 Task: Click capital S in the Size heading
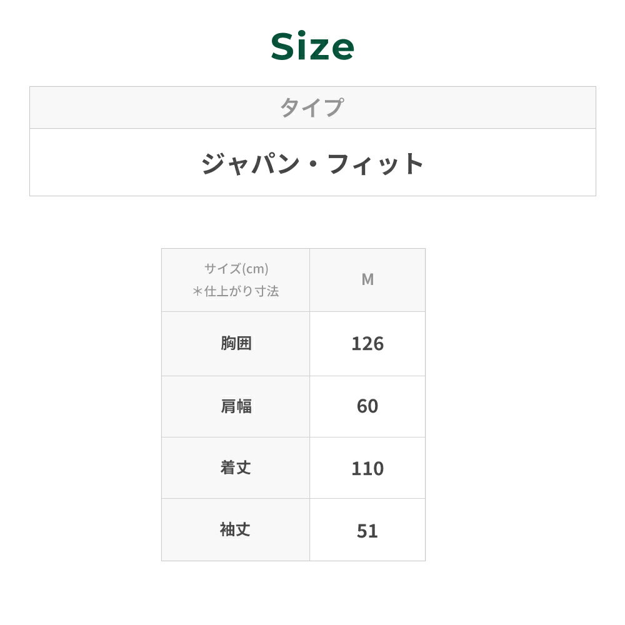284,47
